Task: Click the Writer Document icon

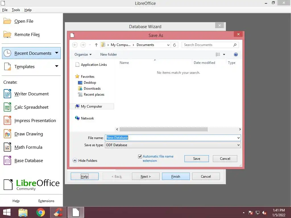Action: 7,94
